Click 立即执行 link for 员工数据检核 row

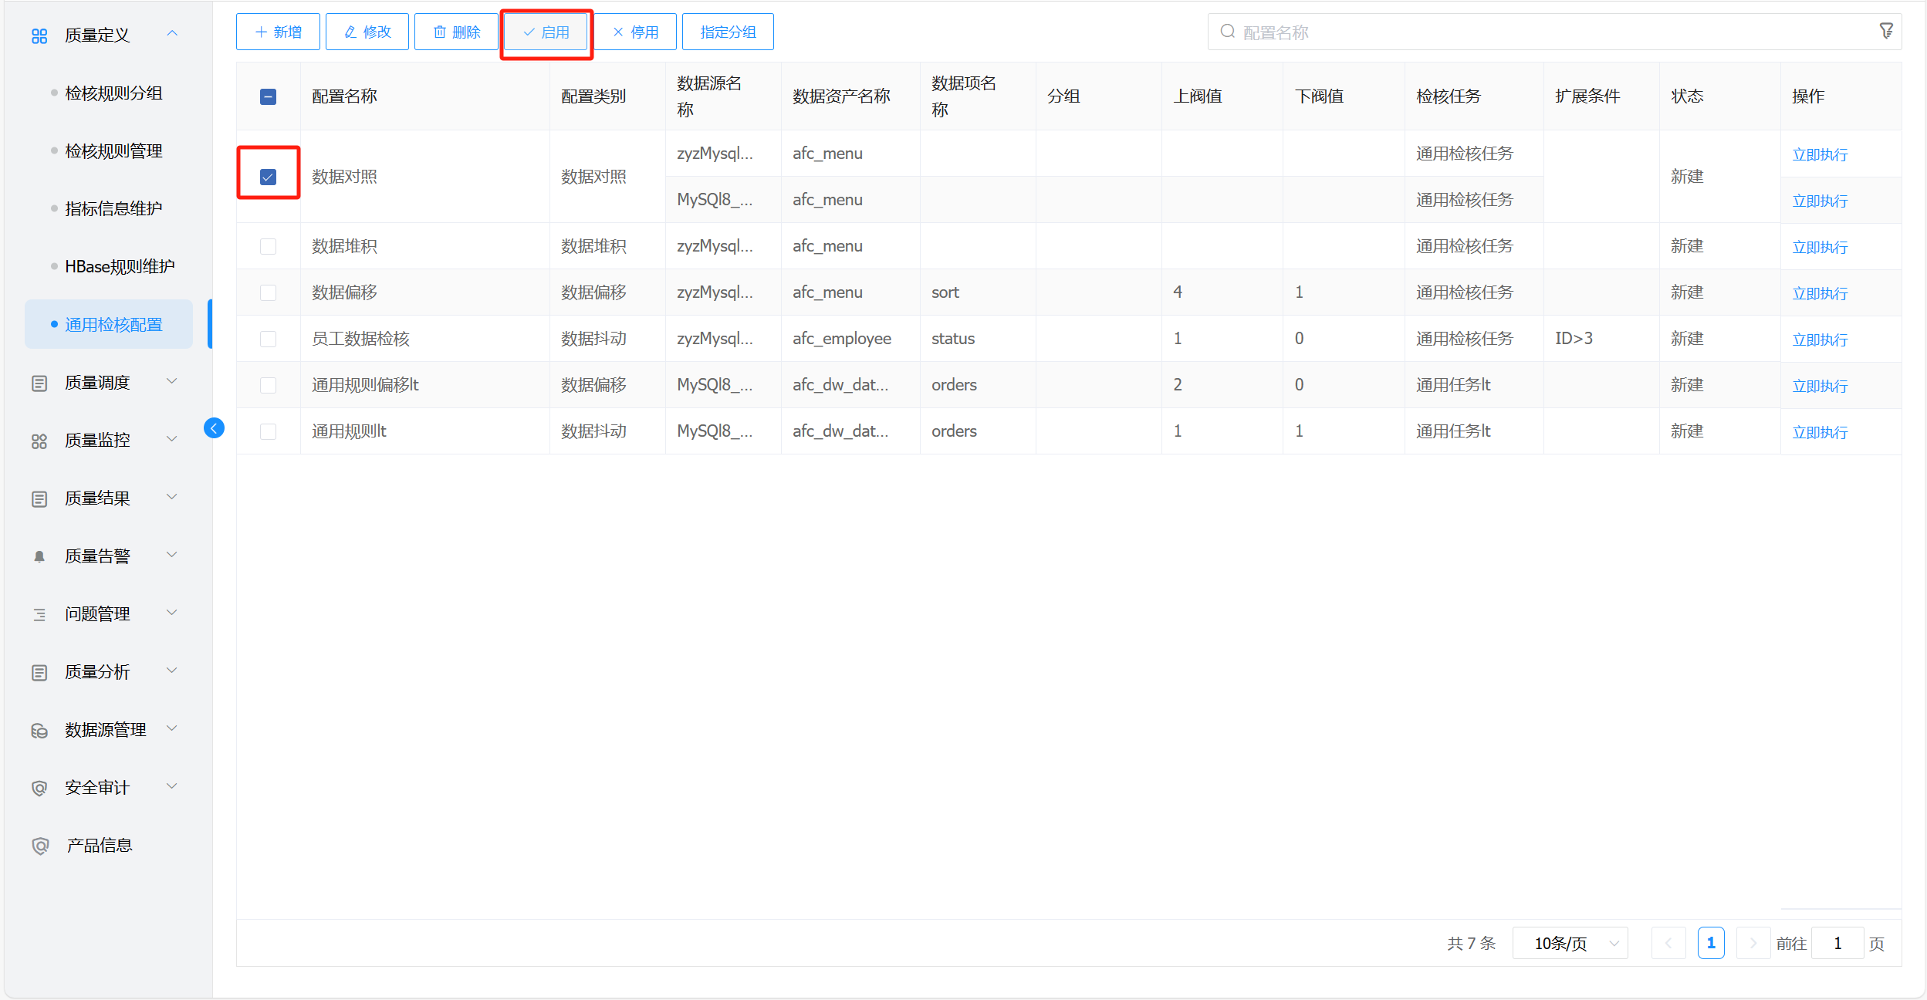pyautogui.click(x=1819, y=340)
